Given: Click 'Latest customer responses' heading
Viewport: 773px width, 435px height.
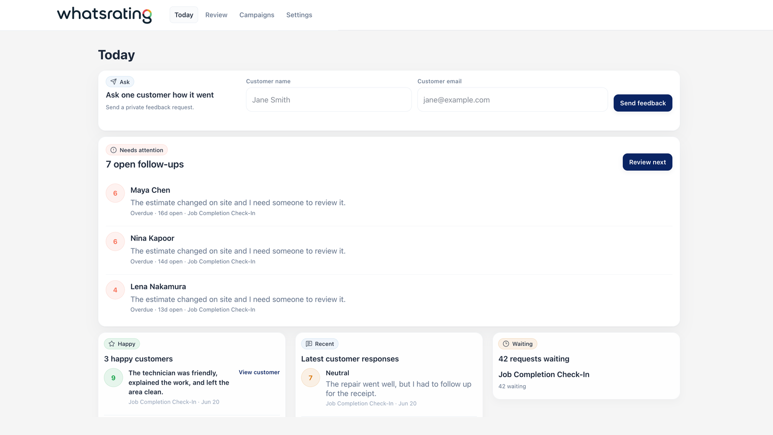Looking at the screenshot, I should 350,359.
